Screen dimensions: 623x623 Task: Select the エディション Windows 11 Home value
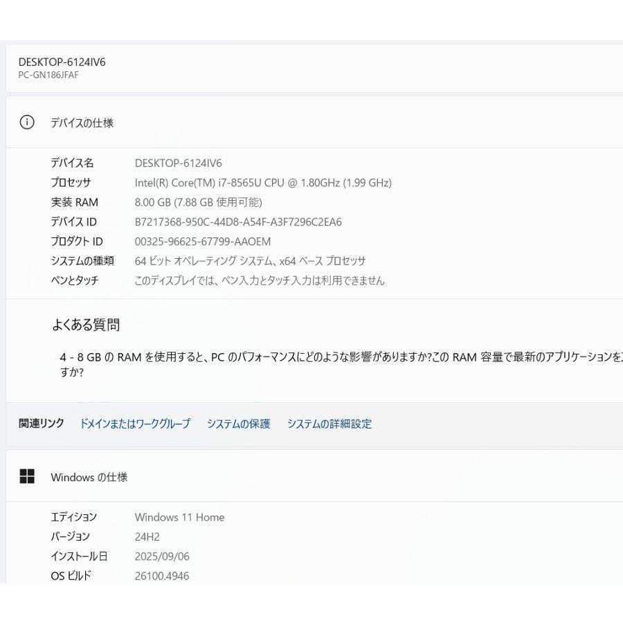pyautogui.click(x=179, y=517)
